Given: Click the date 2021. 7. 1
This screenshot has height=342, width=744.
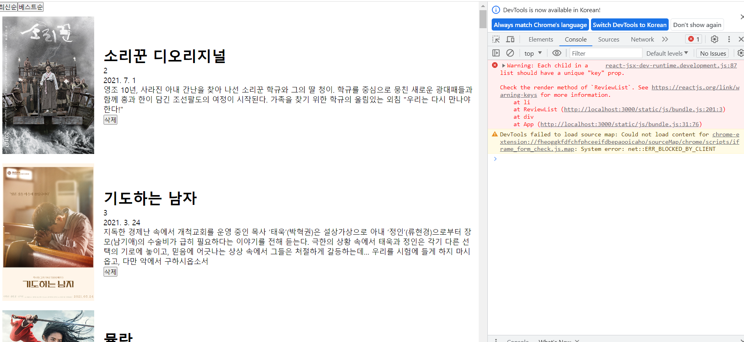Looking at the screenshot, I should [x=120, y=80].
